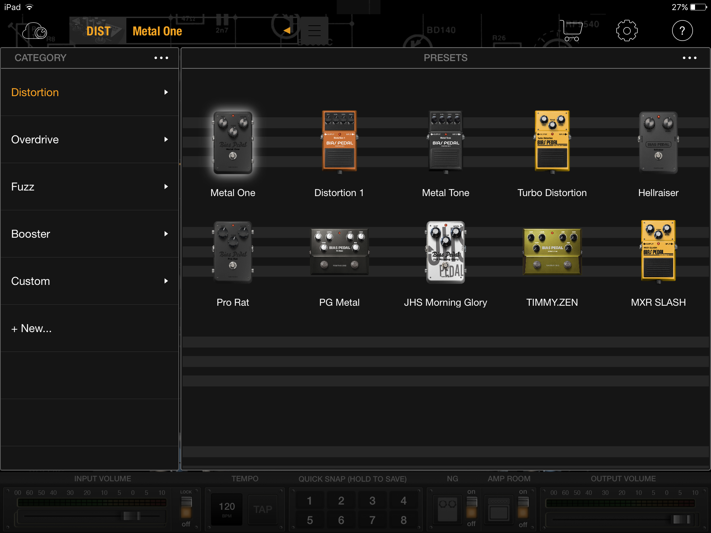This screenshot has width=711, height=533.
Task: Tap the TAP tempo button
Action: tap(263, 509)
